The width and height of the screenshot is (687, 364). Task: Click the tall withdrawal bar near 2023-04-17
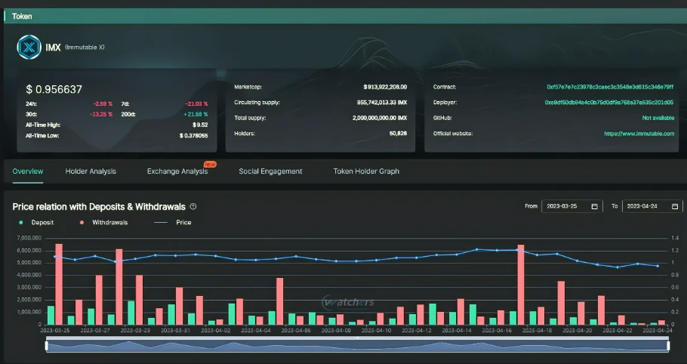click(x=521, y=284)
